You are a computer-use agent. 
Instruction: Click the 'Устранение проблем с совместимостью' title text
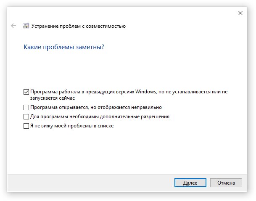[79, 26]
